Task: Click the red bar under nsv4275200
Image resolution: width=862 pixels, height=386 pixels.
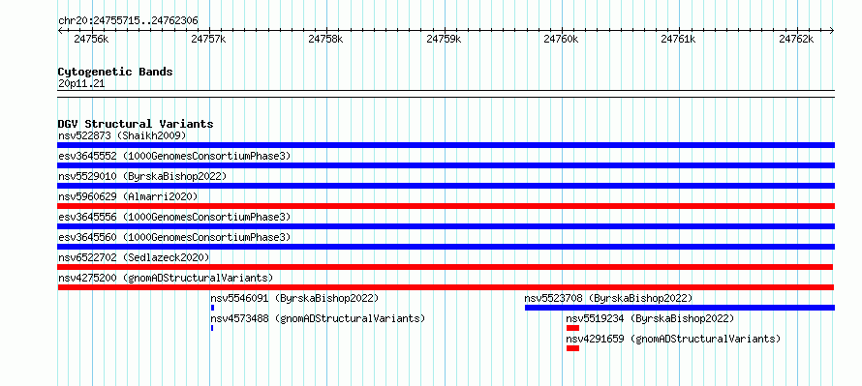Action: coord(446,287)
